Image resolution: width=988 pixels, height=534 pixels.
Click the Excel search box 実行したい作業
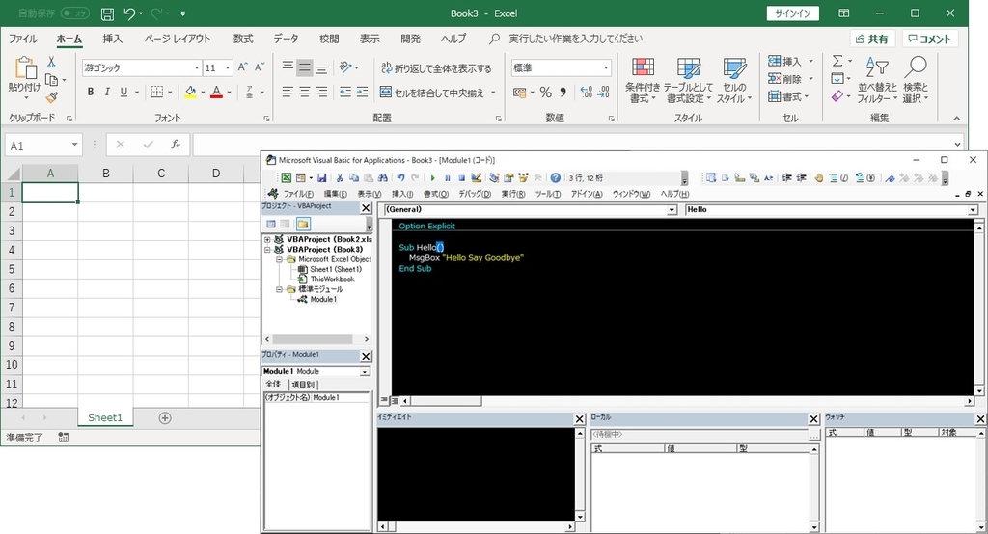575,39
